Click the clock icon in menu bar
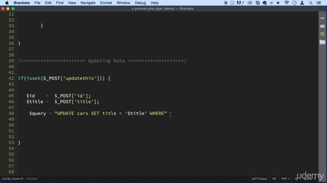This screenshot has width=327, height=183. [294, 3]
